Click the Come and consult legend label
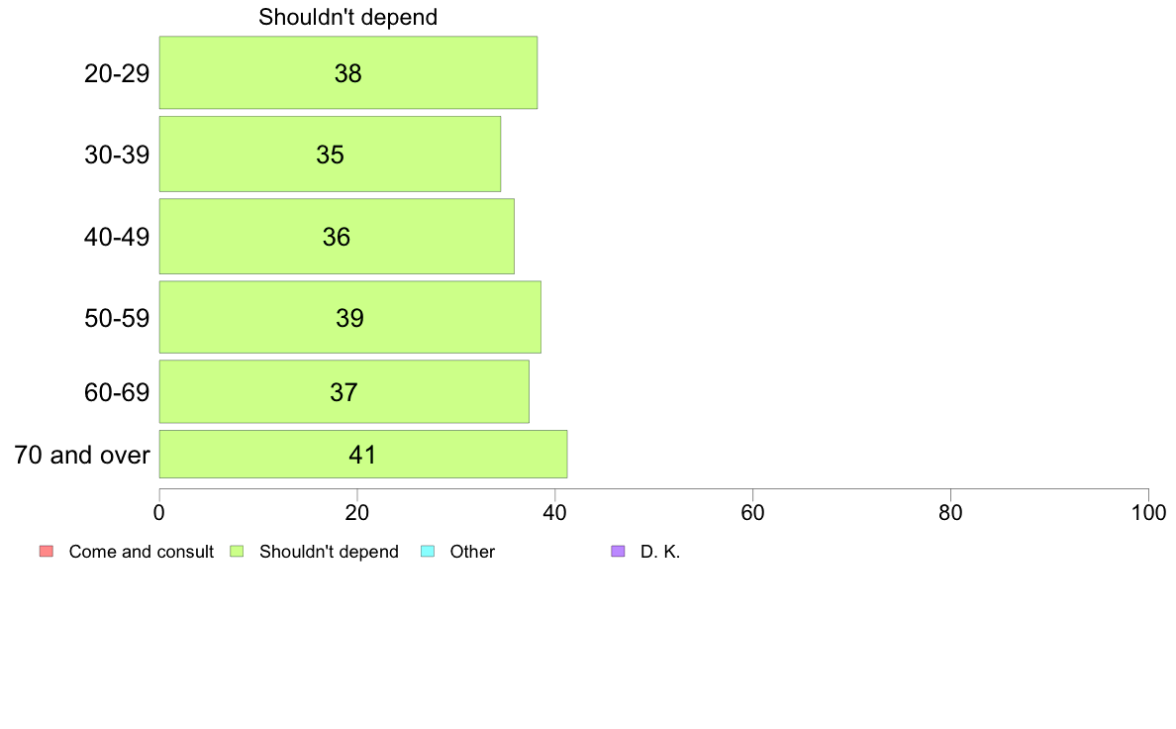 coord(141,552)
